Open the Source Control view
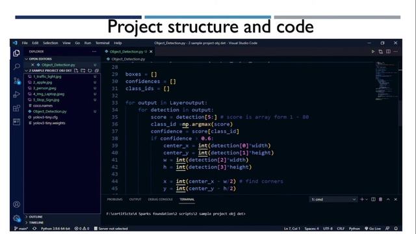 tap(17, 81)
